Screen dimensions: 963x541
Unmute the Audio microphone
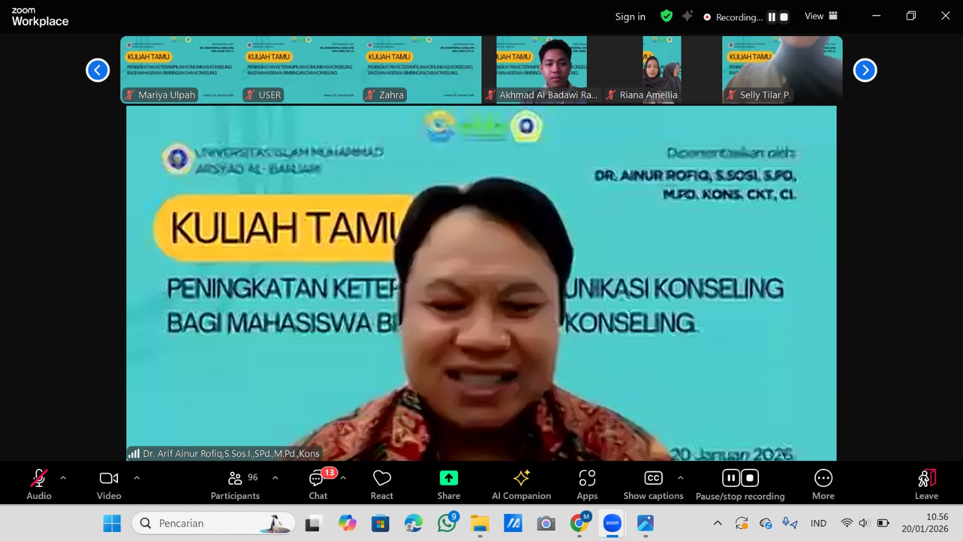[39, 478]
